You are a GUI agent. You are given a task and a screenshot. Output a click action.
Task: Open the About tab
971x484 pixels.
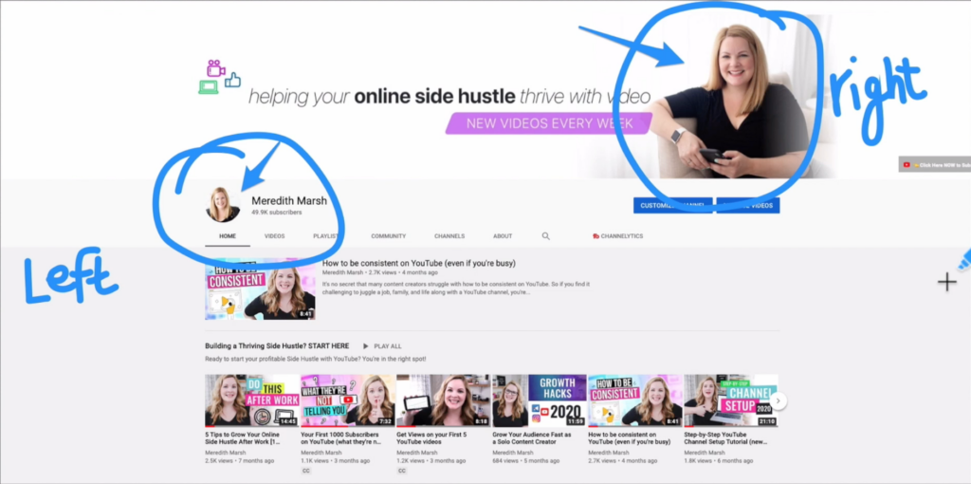(x=503, y=236)
